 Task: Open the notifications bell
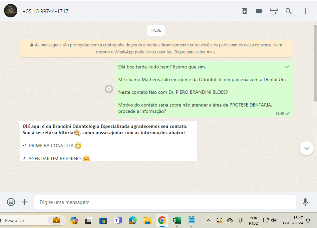[x=308, y=220]
